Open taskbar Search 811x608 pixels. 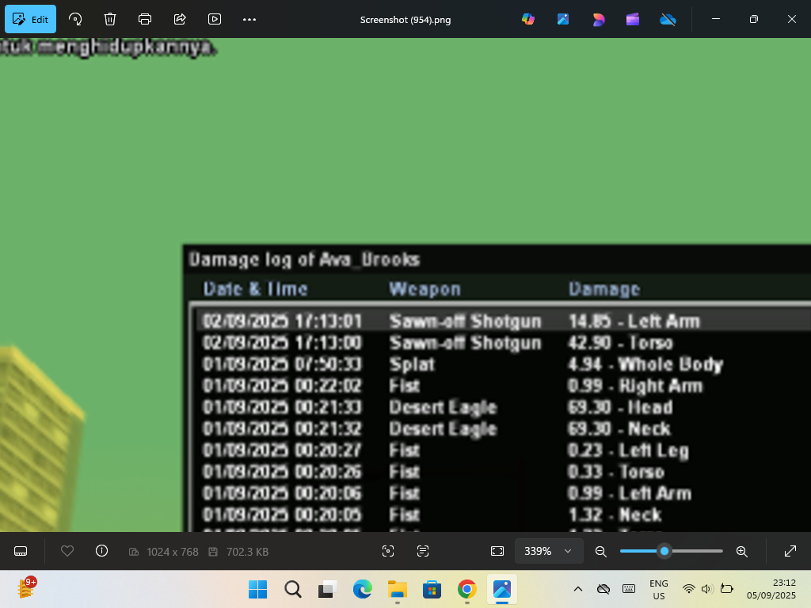[293, 589]
